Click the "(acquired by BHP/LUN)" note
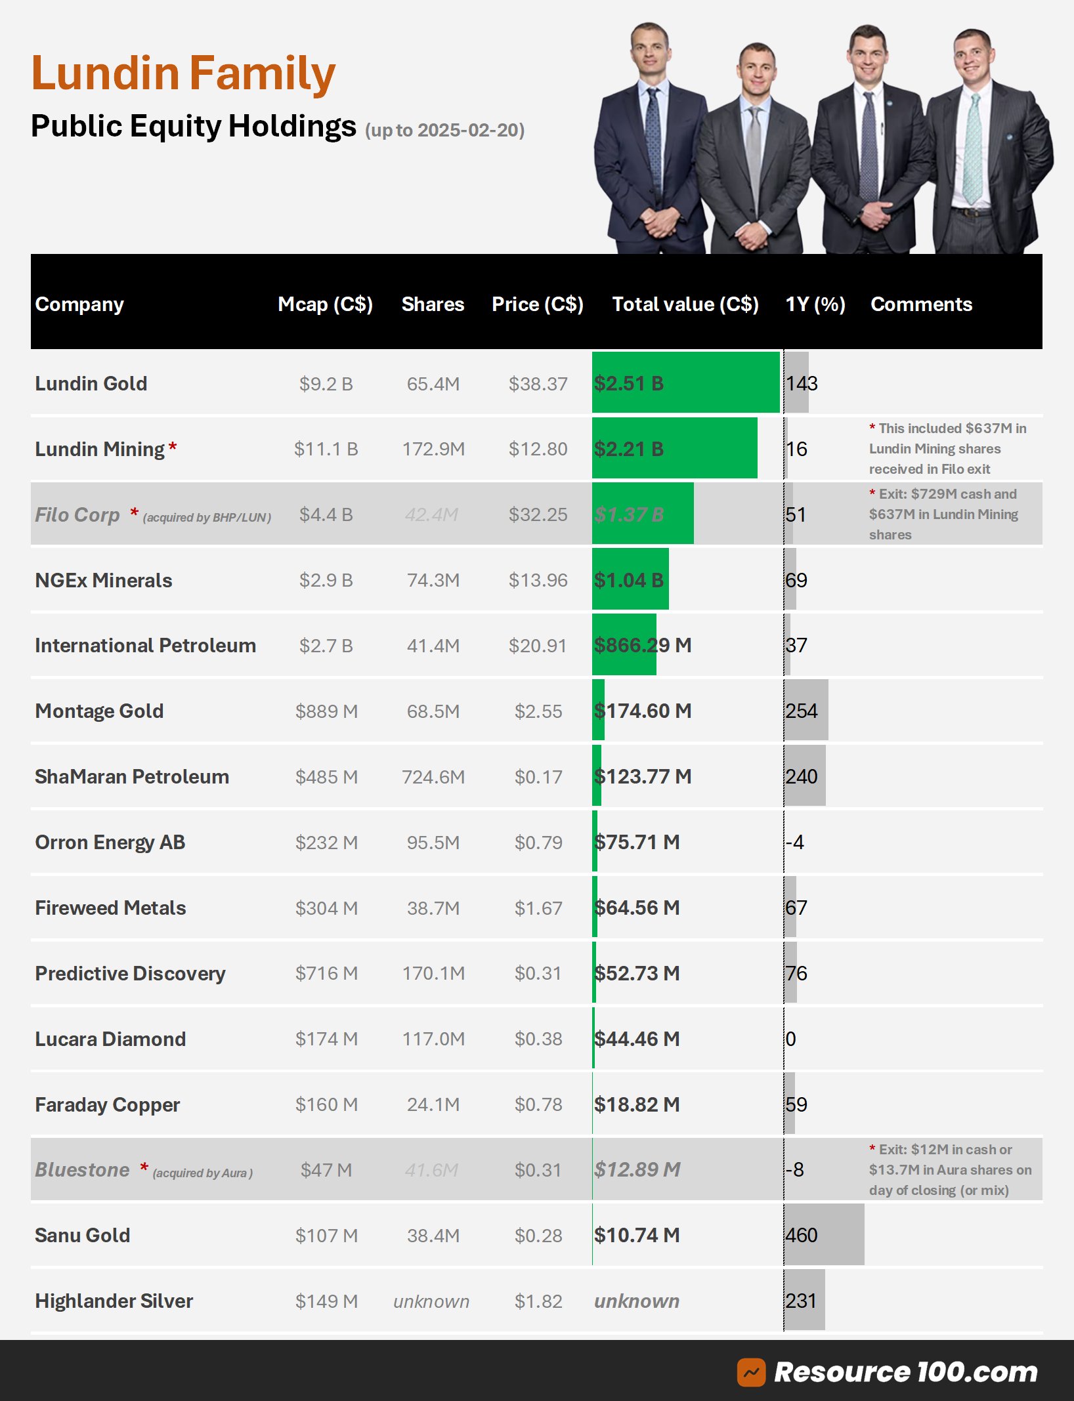Screen dimensions: 1074x1401 [x=207, y=518]
